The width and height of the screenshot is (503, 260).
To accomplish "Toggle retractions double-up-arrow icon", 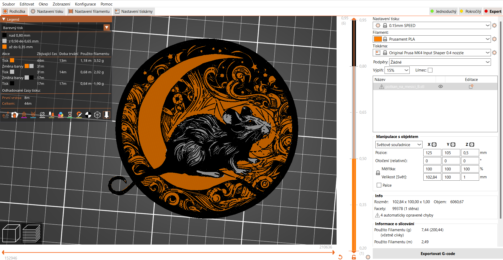I will click(24, 115).
